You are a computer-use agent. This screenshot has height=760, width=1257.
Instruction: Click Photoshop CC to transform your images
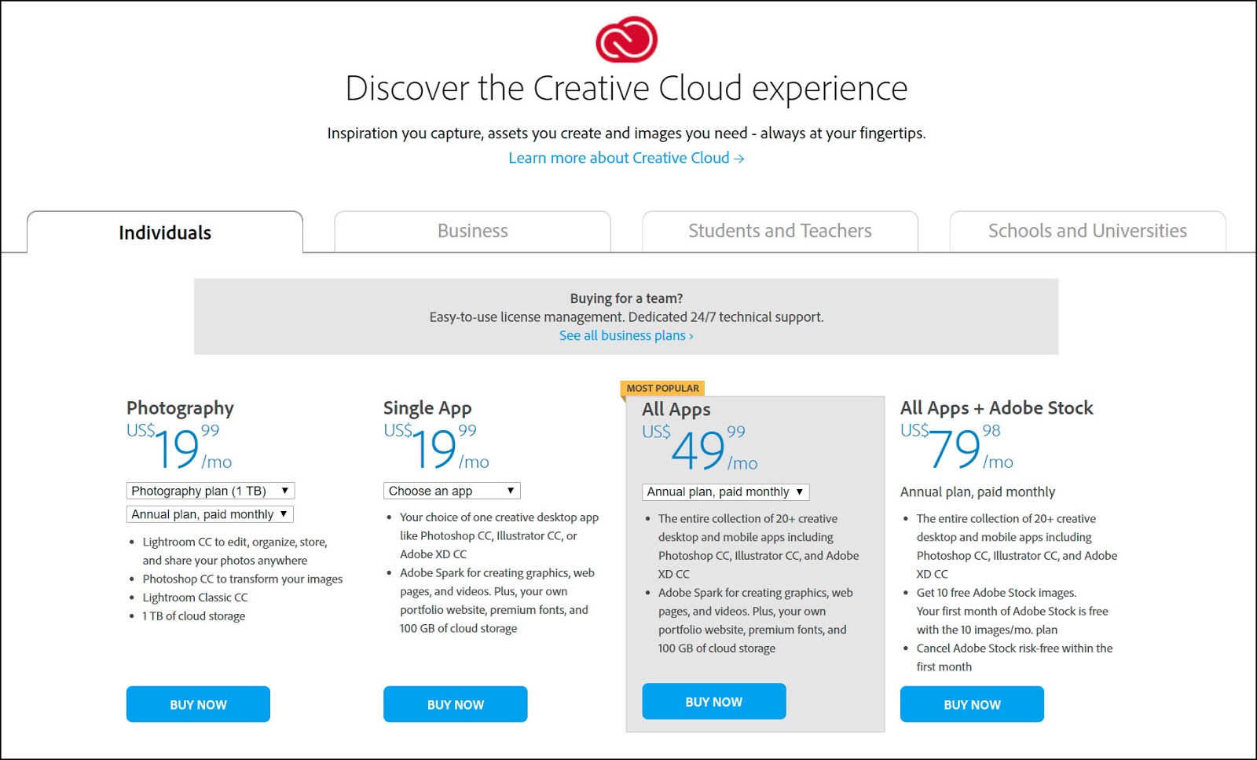243,579
